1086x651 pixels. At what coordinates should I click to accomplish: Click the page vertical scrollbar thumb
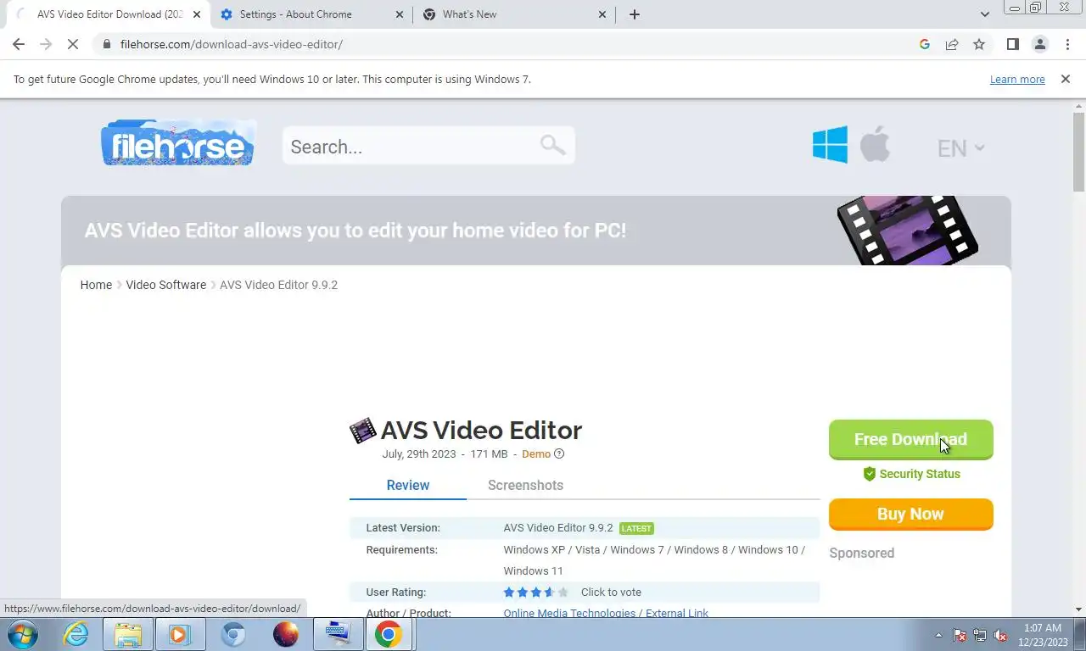coord(1078,153)
